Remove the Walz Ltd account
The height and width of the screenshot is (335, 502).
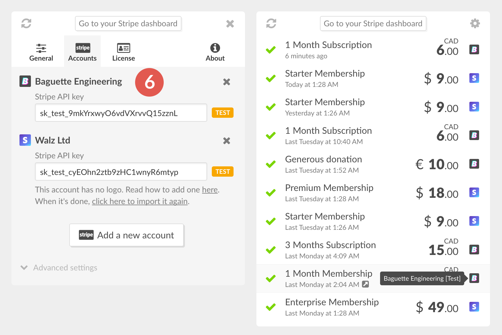coord(227,141)
